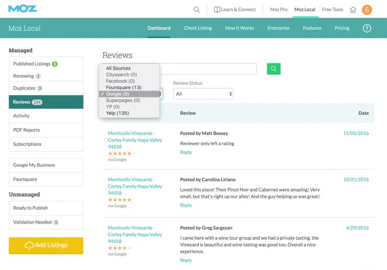Open Google My Business sidebar item
Viewport: 387px width, 270px height.
pyautogui.click(x=46, y=165)
